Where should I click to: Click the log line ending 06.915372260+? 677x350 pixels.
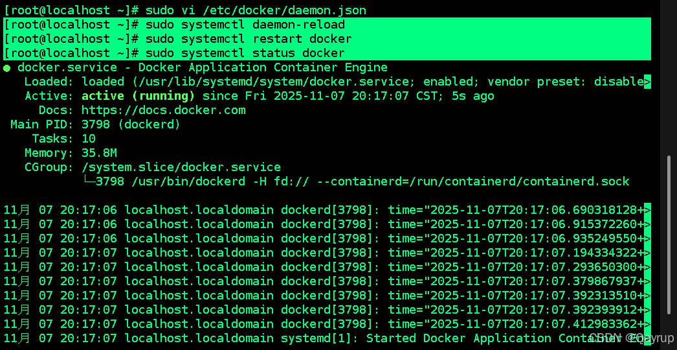tap(327, 224)
